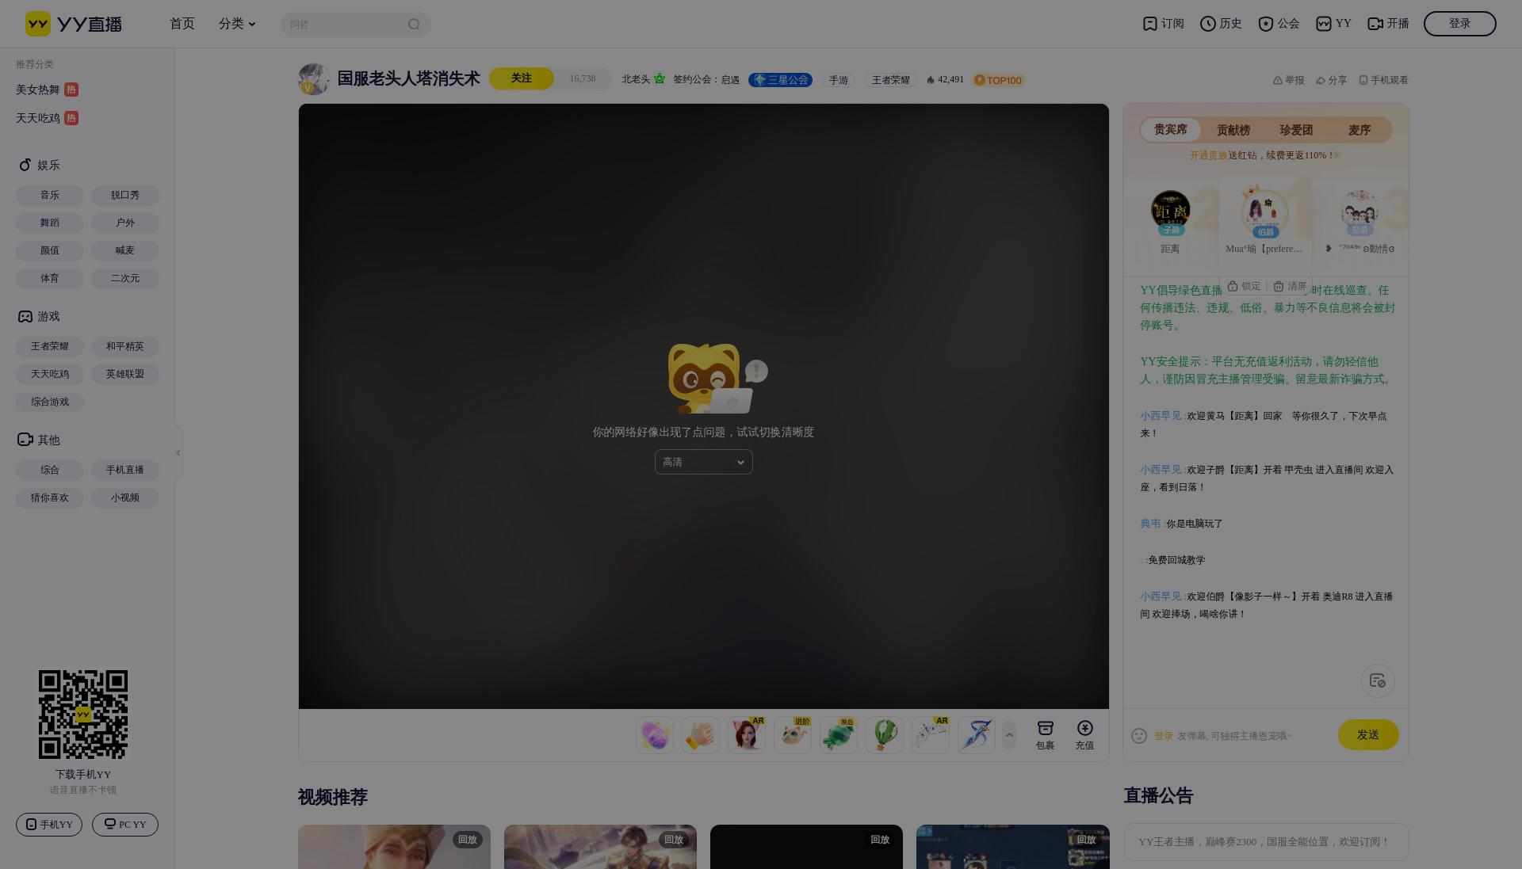
Task: Select the 小视频 category
Action: 125,497
